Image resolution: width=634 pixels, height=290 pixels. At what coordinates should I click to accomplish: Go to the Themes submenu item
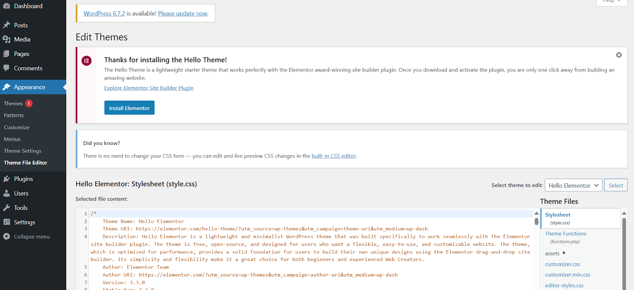pyautogui.click(x=14, y=103)
